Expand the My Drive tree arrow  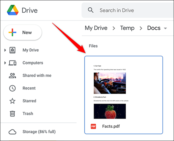point(5,50)
